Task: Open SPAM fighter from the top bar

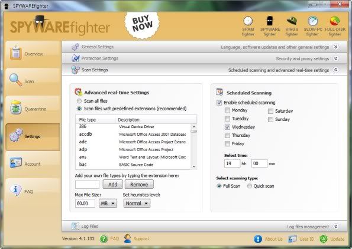Action: pyautogui.click(x=248, y=26)
